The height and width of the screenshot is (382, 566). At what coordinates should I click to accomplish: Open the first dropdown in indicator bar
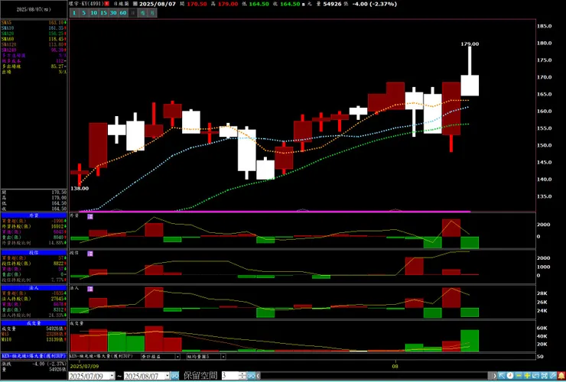pos(161,356)
